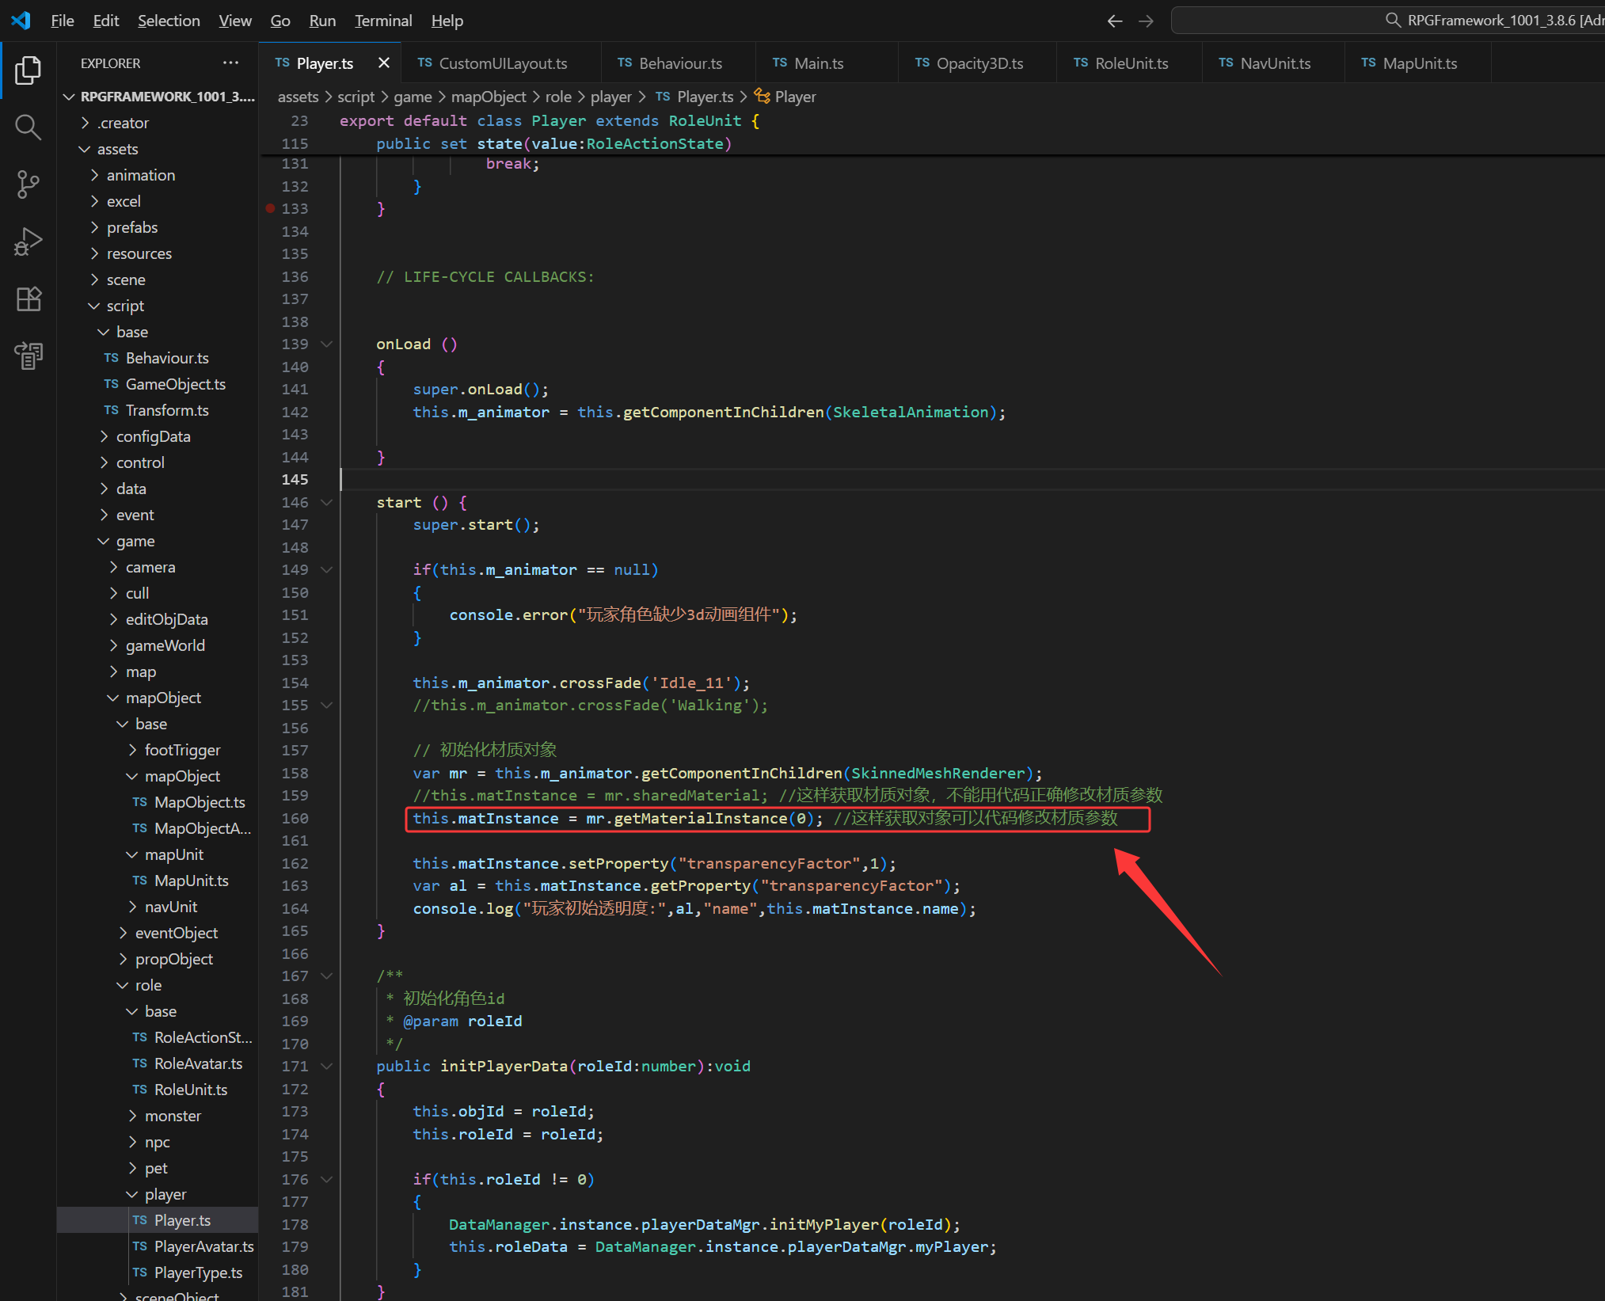Viewport: 1605px width, 1301px height.
Task: Fold the onLoad function at line 139
Action: (326, 344)
